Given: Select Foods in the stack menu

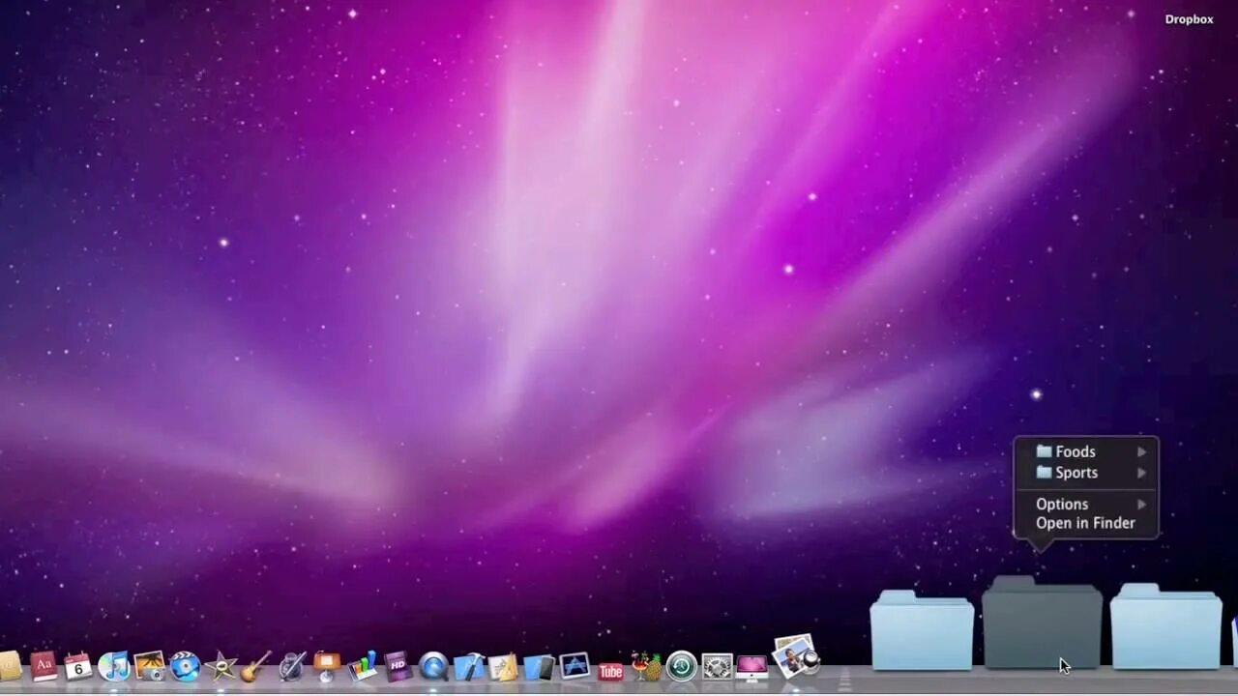Looking at the screenshot, I should [x=1076, y=451].
